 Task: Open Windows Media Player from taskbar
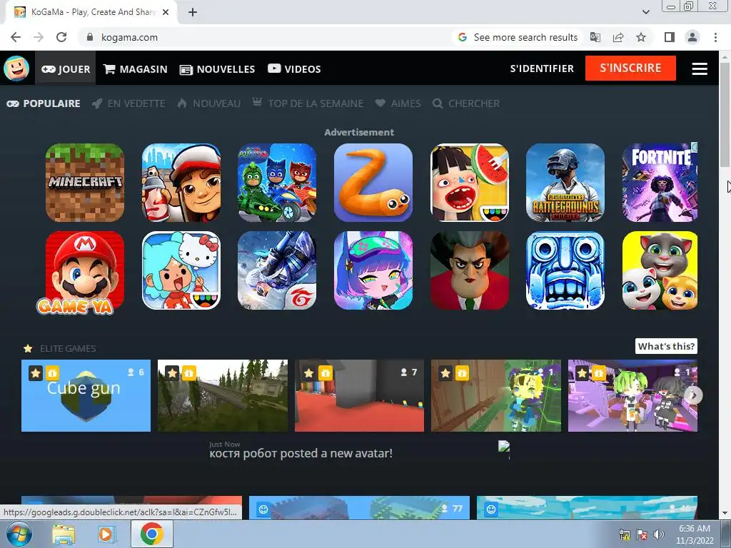tap(106, 534)
